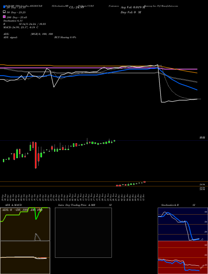Click the '12 Dec' date axis label
Screen dimensions: 208x274
tap(144, 197)
